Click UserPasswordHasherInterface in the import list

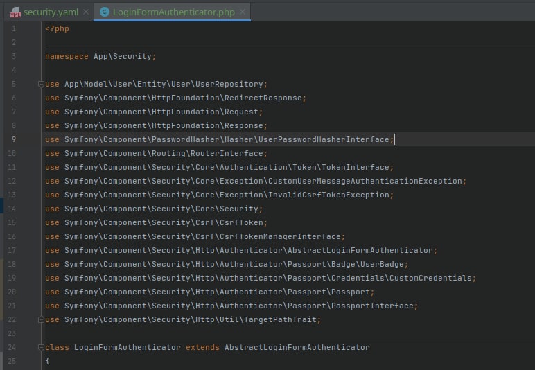(x=323, y=139)
